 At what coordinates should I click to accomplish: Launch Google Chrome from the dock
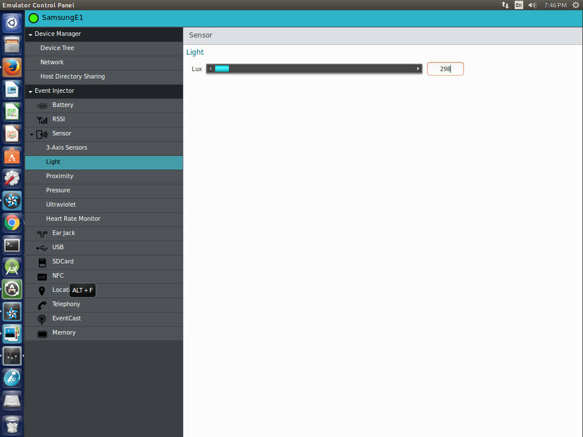(x=12, y=222)
